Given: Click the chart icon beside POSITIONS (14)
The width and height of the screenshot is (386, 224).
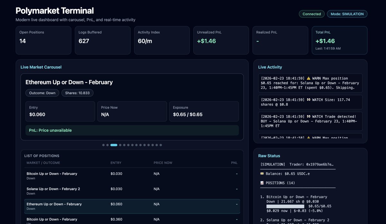Looking at the screenshot, I should tap(262, 183).
